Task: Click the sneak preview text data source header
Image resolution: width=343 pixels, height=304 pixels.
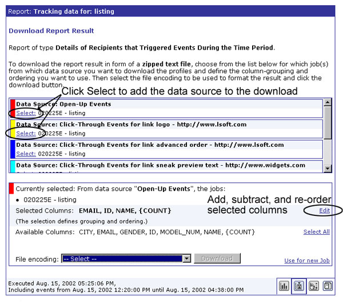Action: [x=161, y=165]
